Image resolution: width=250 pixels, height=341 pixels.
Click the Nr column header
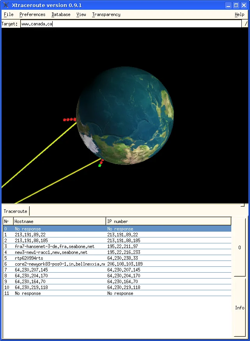click(x=8, y=221)
